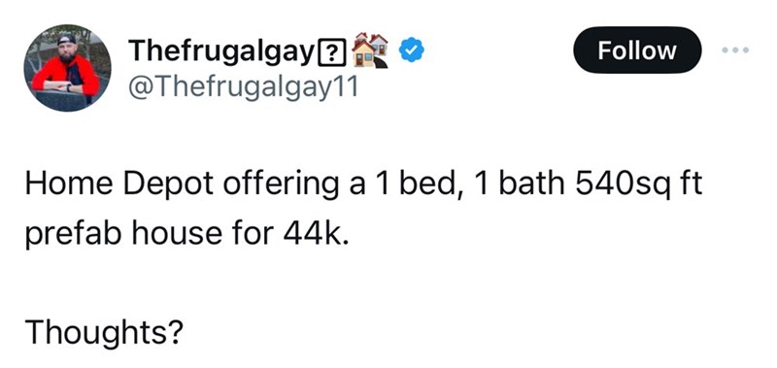The image size is (777, 368).
Task: Open the Thefrugalgay display name link
Action: pos(223,51)
